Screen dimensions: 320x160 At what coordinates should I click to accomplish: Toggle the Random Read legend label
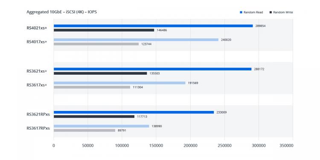tap(253, 12)
